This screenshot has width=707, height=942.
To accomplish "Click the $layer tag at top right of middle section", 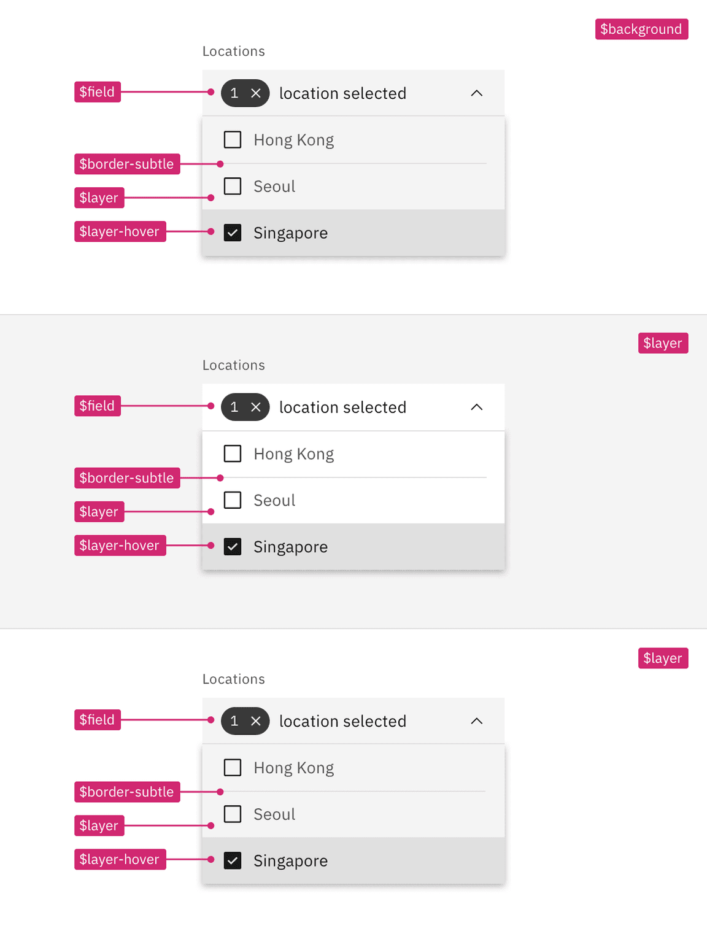I will click(x=663, y=342).
